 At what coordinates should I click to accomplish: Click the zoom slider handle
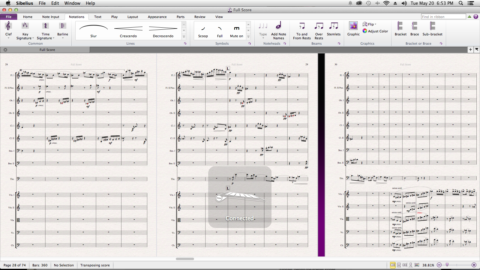tap(447, 265)
